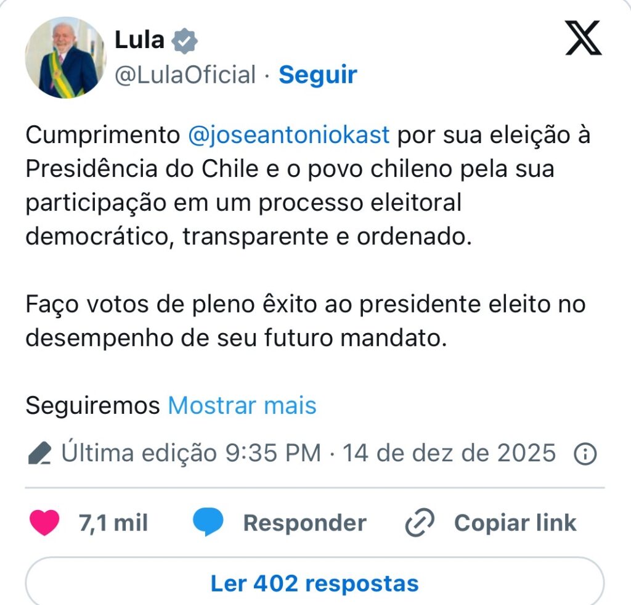The height and width of the screenshot is (605, 631).
Task: Click the 14 de dez de 2025 date
Action: [x=449, y=454]
